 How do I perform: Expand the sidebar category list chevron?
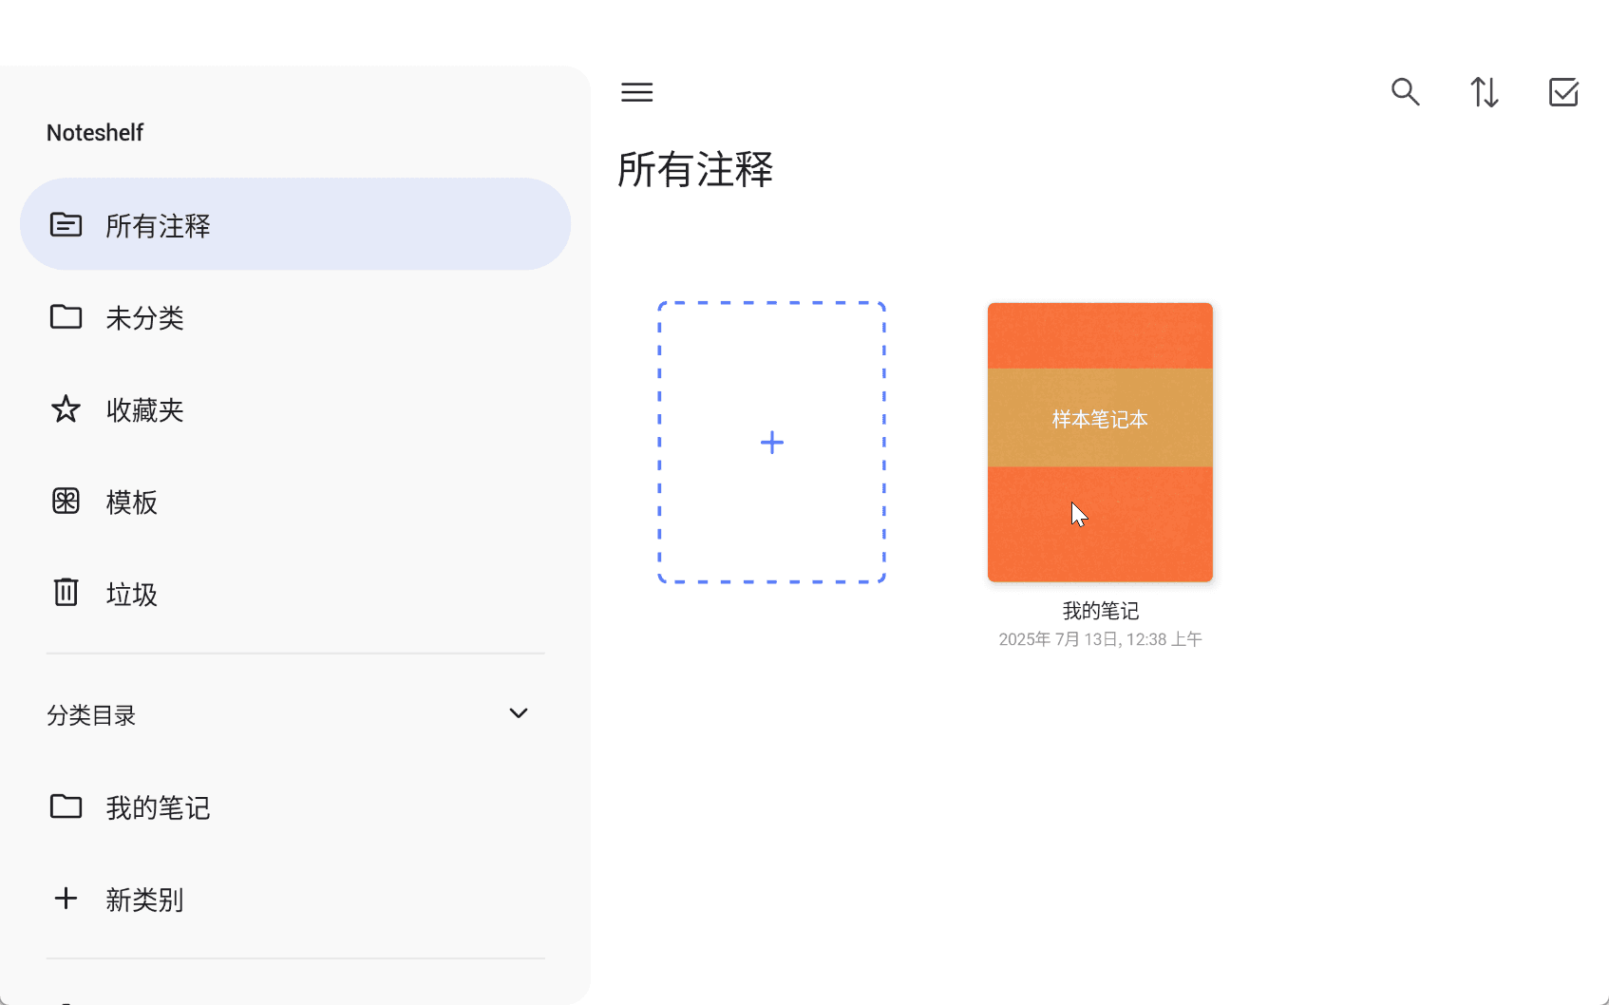(519, 713)
